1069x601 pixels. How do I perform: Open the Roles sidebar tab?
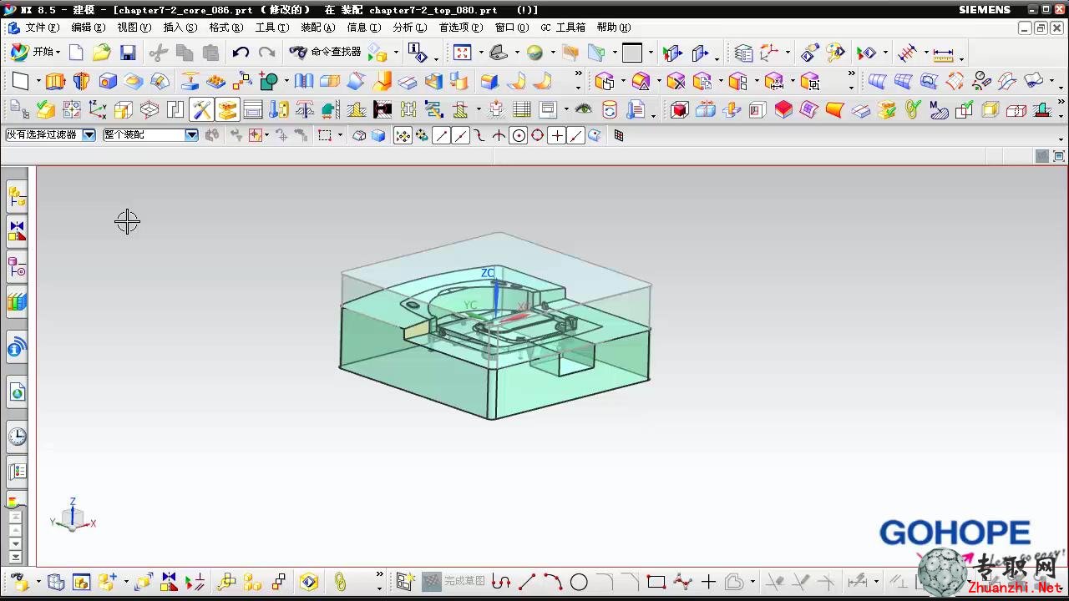[x=17, y=472]
